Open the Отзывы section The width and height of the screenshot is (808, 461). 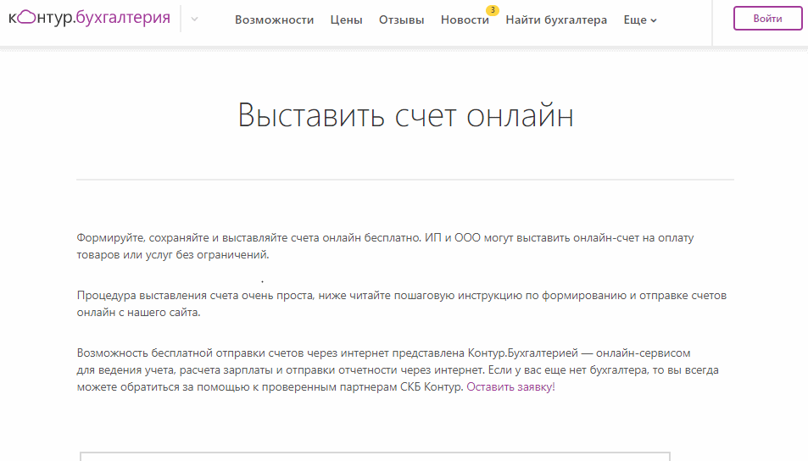[x=401, y=19]
